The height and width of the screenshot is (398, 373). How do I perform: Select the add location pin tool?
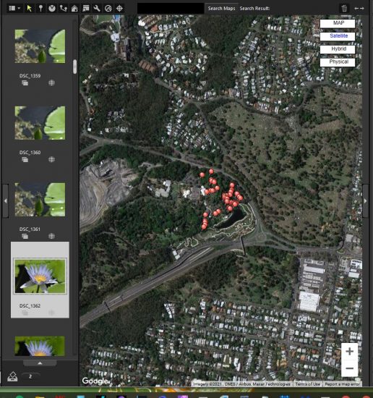coord(40,9)
